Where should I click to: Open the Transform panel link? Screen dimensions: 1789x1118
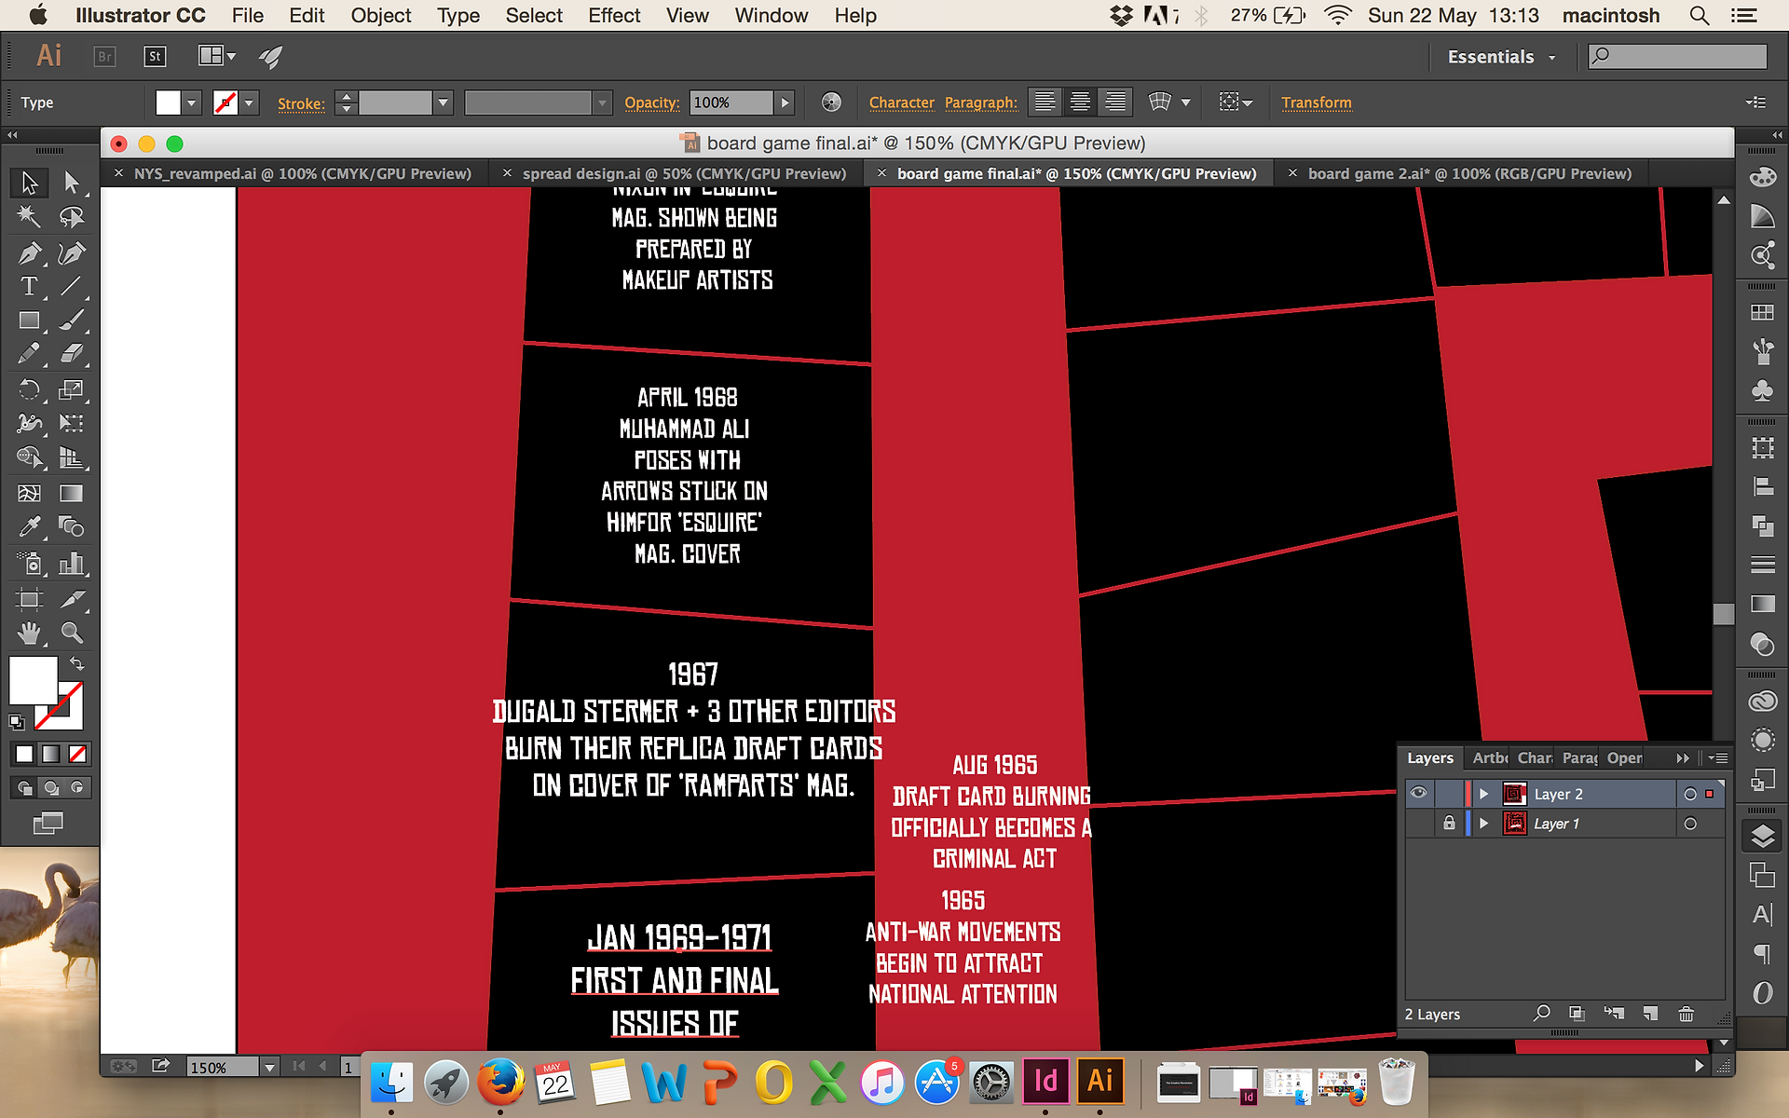1316,102
